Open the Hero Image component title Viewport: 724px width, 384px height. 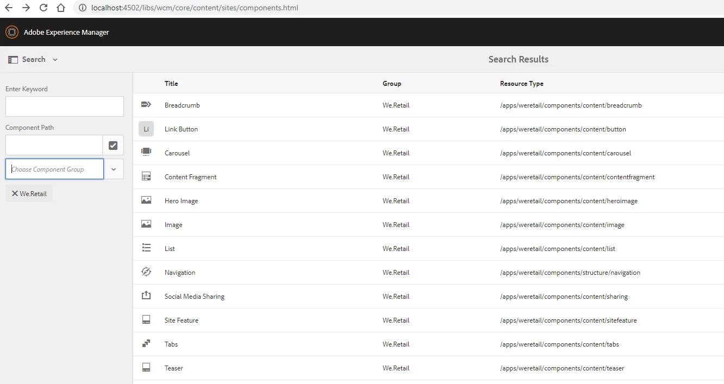pos(181,200)
